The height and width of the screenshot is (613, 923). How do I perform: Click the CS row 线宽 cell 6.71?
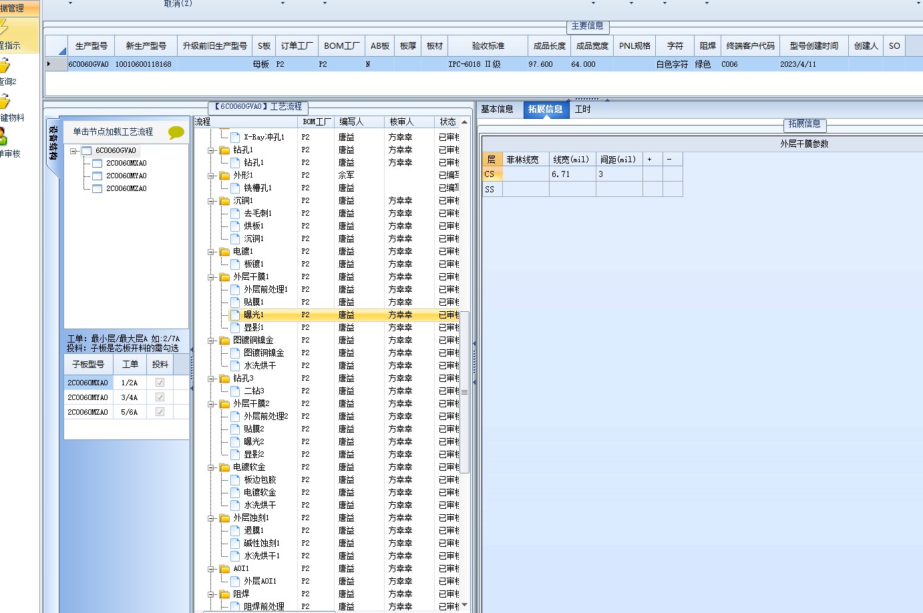572,174
